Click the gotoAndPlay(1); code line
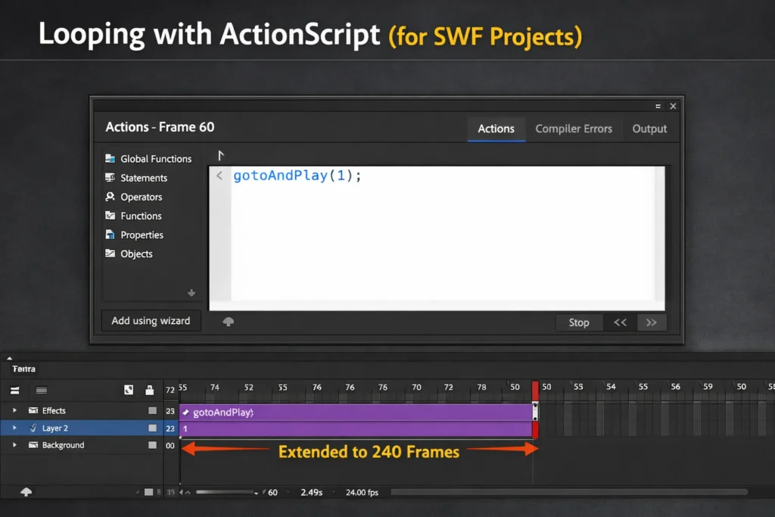The width and height of the screenshot is (775, 517). coord(297,176)
